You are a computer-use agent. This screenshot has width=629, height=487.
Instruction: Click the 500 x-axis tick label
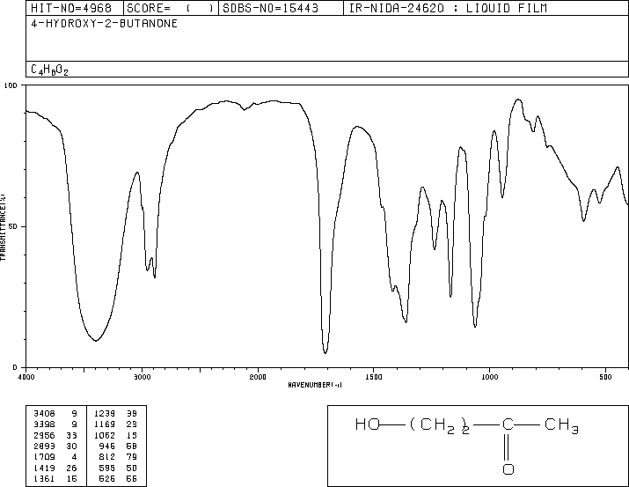pyautogui.click(x=605, y=377)
